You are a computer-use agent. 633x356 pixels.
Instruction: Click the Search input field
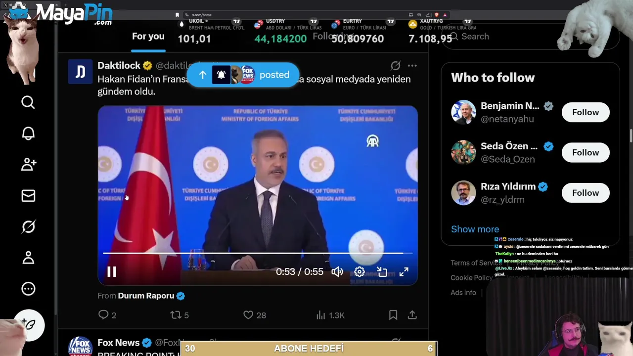(x=530, y=37)
